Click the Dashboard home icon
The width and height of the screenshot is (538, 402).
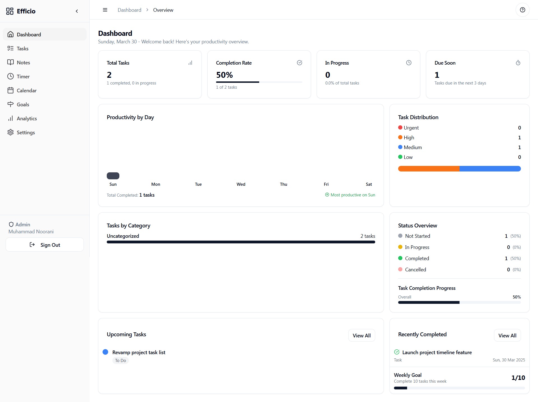tap(10, 34)
